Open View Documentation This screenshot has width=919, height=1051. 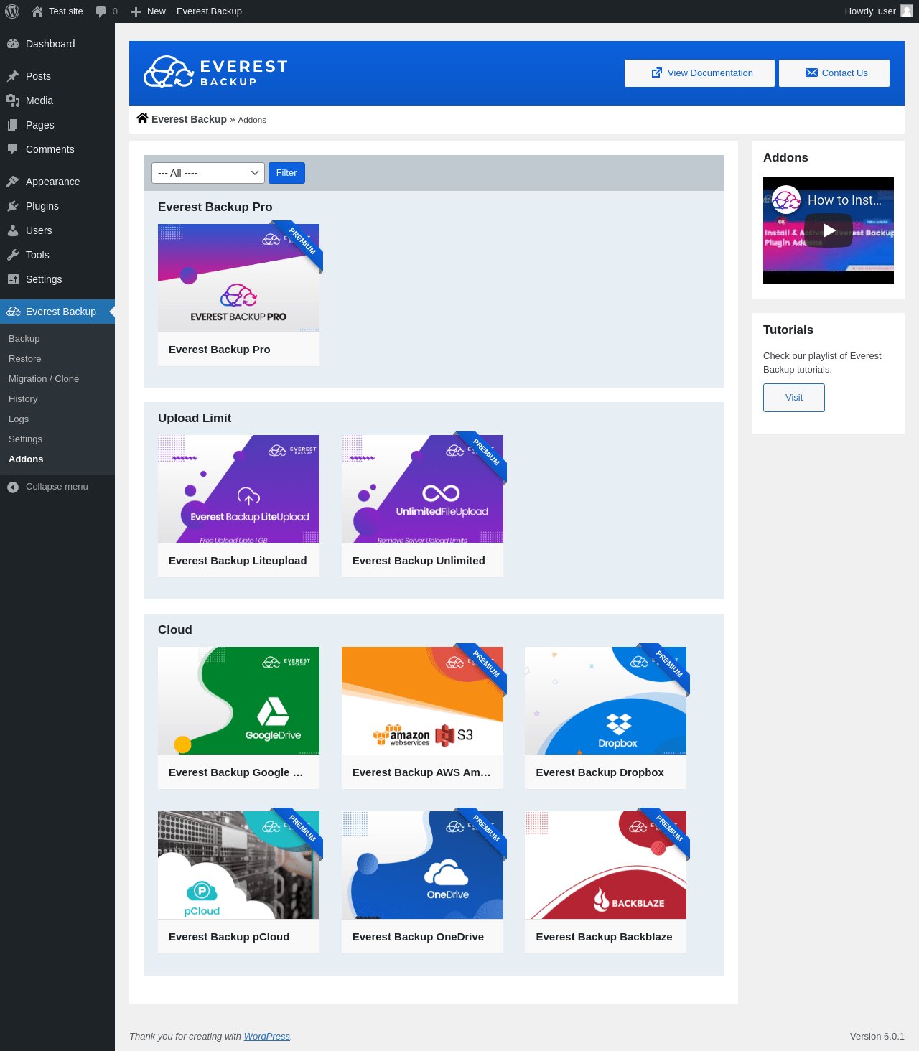[699, 73]
